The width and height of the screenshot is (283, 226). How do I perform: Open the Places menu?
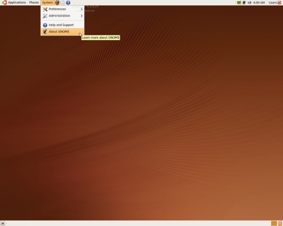[34, 2]
